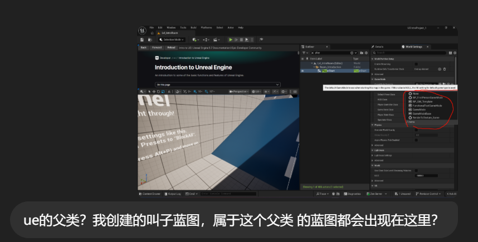This screenshot has width=478, height=242.
Task: Open the Output Log
Action: [173, 194]
